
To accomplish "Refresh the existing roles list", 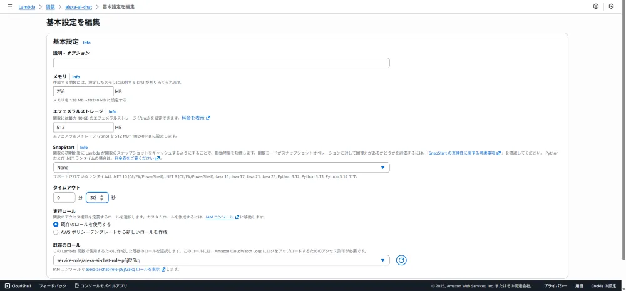I will [401, 260].
